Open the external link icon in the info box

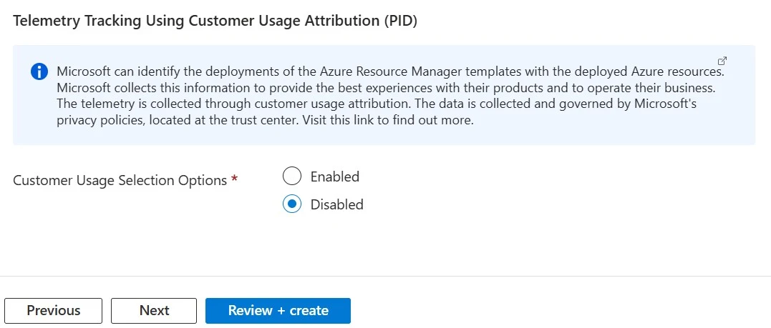coord(722,61)
